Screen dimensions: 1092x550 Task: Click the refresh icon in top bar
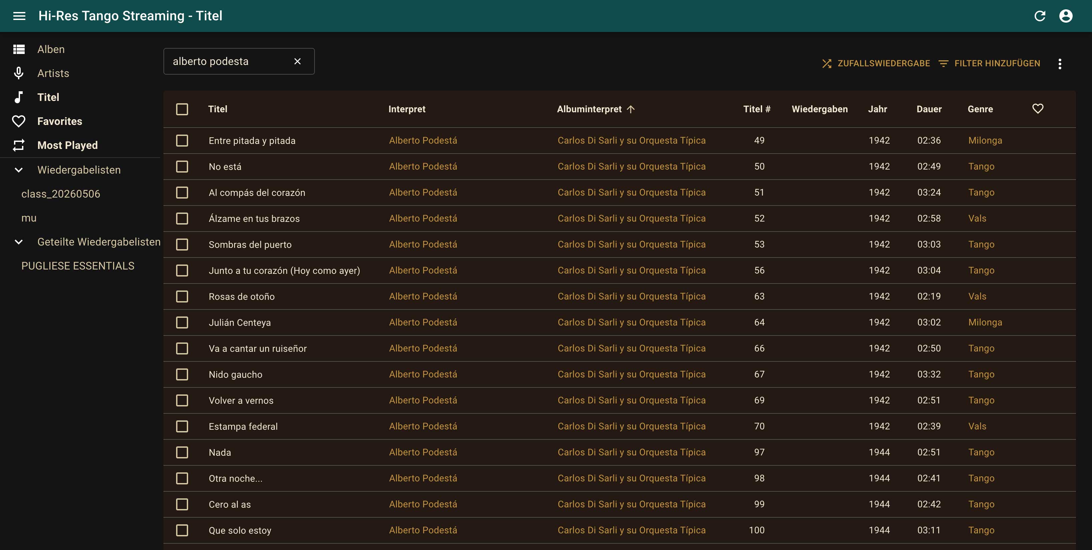tap(1039, 16)
